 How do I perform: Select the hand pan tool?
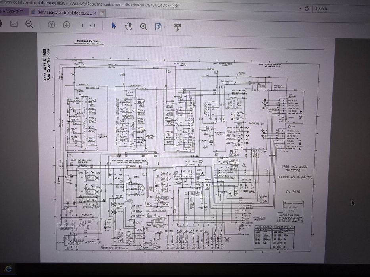(128, 26)
